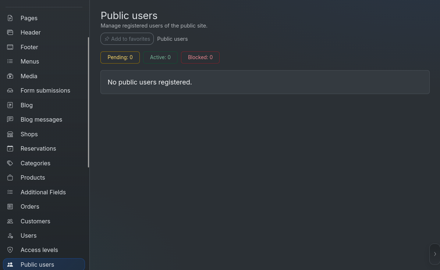Click the Media play icon
440x270 pixels.
(x=10, y=76)
